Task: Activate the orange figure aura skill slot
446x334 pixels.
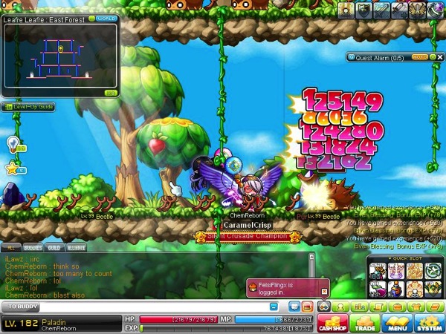Action: click(x=415, y=289)
